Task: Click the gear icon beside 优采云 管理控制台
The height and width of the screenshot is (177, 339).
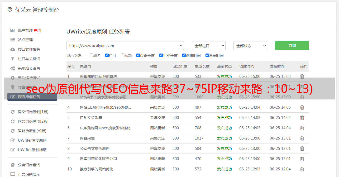Action: tap(10, 9)
